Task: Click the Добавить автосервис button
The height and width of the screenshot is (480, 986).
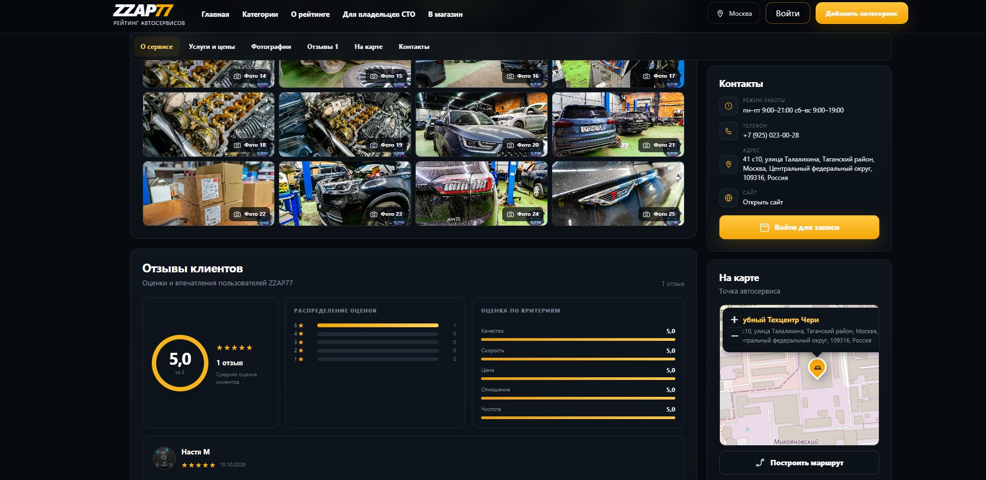Action: (x=861, y=14)
